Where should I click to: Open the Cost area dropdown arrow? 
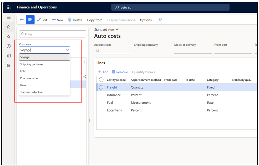pos(67,50)
